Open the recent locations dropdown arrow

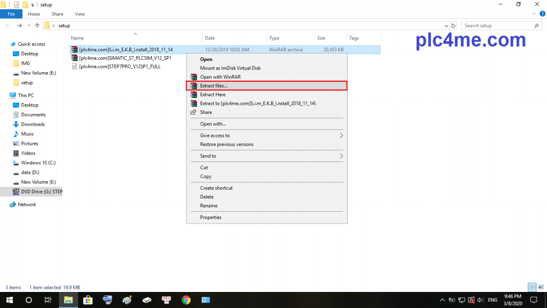pyautogui.click(x=29, y=26)
